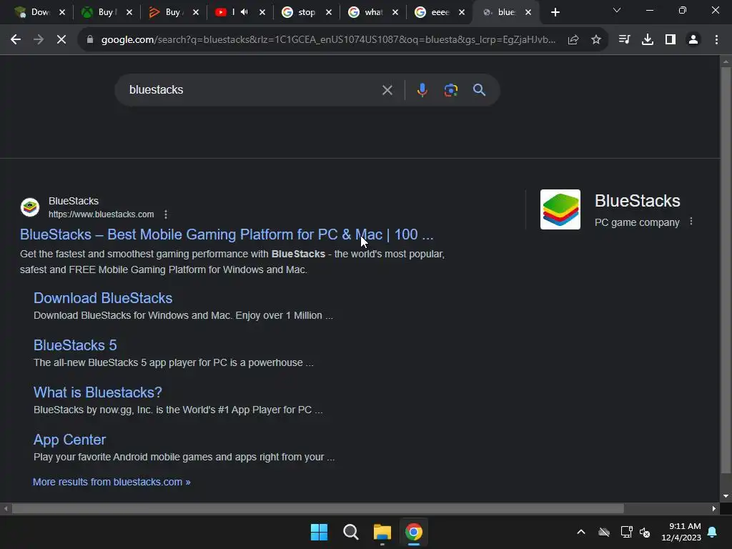Open the Windows Start menu

tap(319, 532)
